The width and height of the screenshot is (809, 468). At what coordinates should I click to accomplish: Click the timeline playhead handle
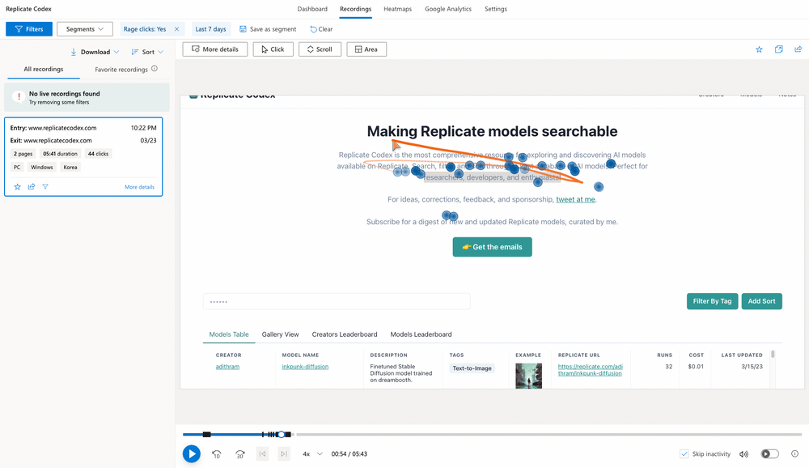coord(281,435)
